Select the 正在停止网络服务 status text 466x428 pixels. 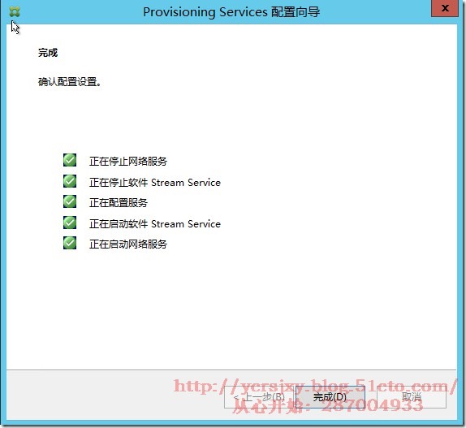coord(128,162)
